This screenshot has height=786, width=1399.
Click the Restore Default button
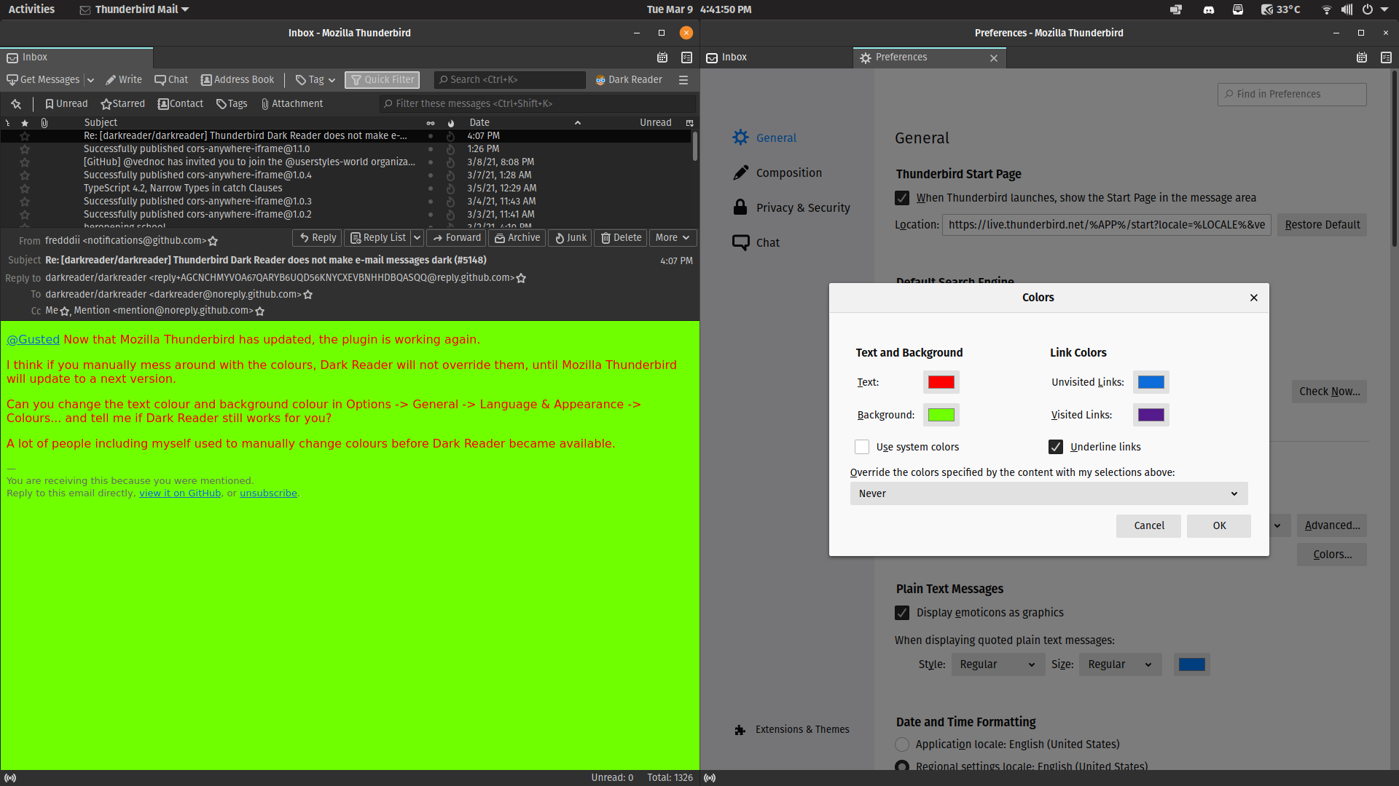click(x=1322, y=224)
